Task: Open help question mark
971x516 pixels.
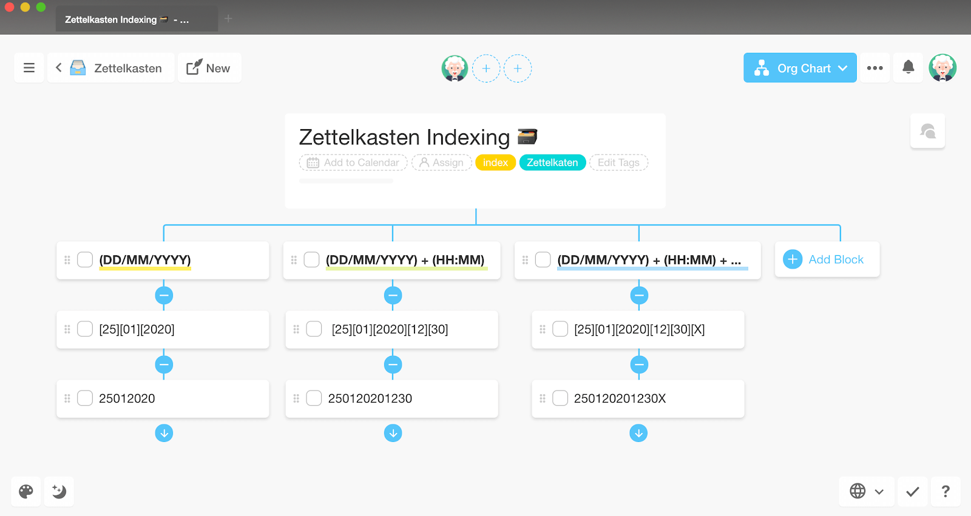Action: 946,491
